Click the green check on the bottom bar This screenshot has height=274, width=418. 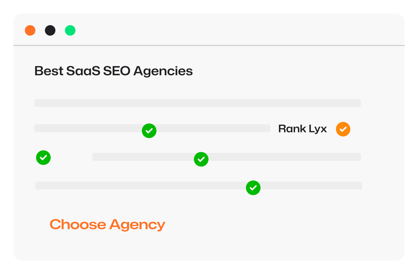(x=253, y=188)
